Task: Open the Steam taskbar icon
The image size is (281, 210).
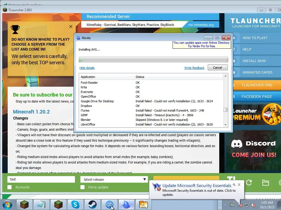Action: [92, 205]
